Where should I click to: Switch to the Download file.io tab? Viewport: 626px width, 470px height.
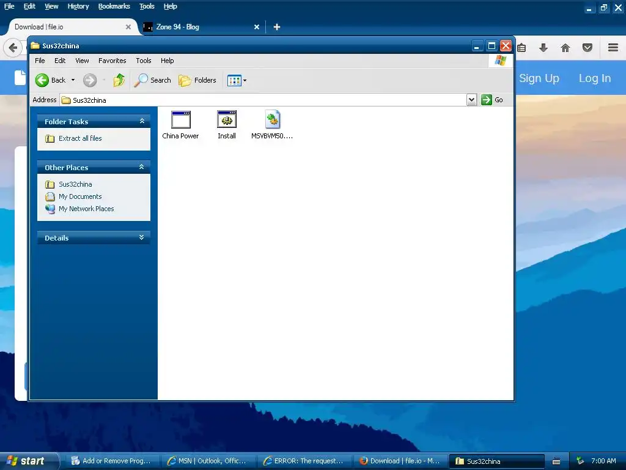tap(73, 27)
